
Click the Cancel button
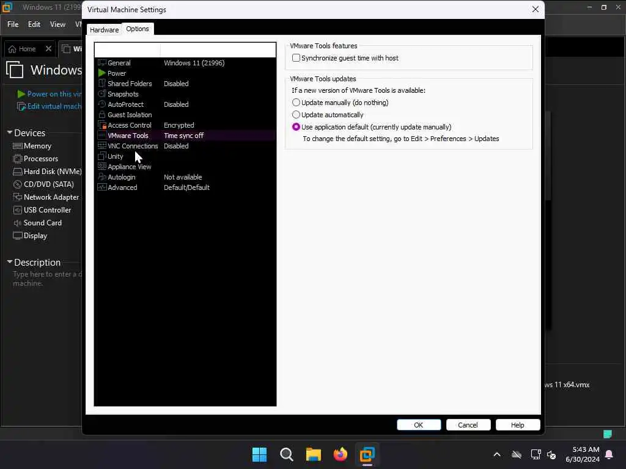coord(468,425)
